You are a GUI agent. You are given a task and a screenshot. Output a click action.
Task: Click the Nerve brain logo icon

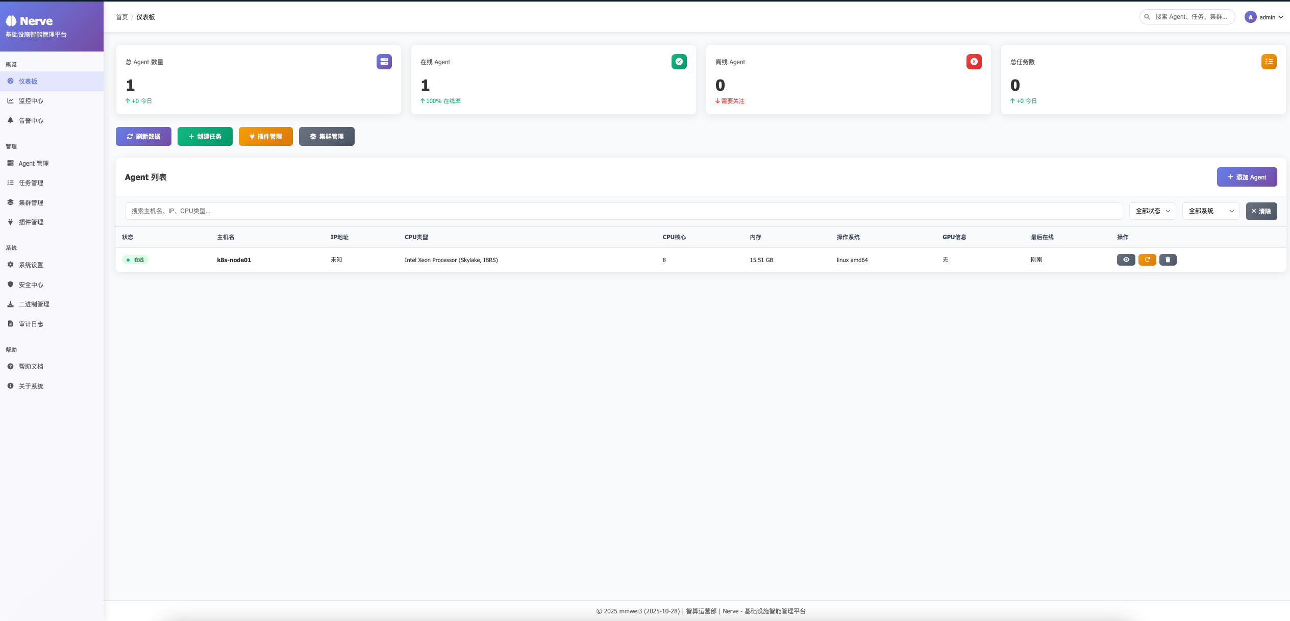coord(11,21)
